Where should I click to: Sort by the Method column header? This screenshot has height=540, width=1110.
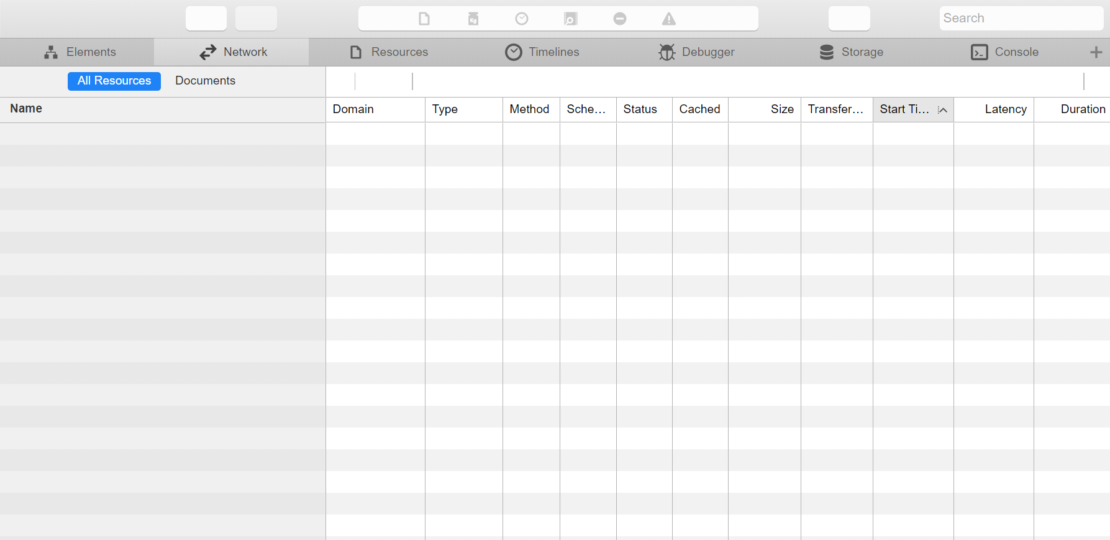point(532,109)
